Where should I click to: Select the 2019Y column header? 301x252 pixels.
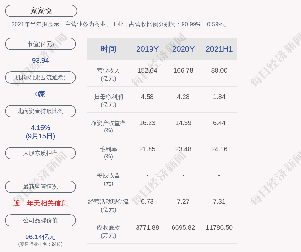point(148,49)
